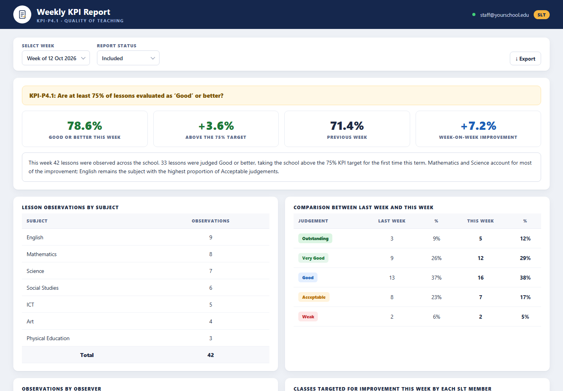Click the This Week column header
The image size is (563, 391).
pos(481,221)
